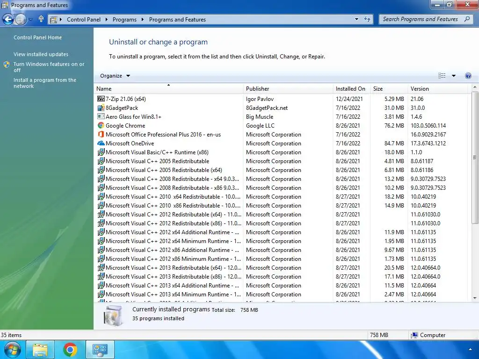Sort the list by the Name column
The image size is (479, 359).
pos(168,88)
